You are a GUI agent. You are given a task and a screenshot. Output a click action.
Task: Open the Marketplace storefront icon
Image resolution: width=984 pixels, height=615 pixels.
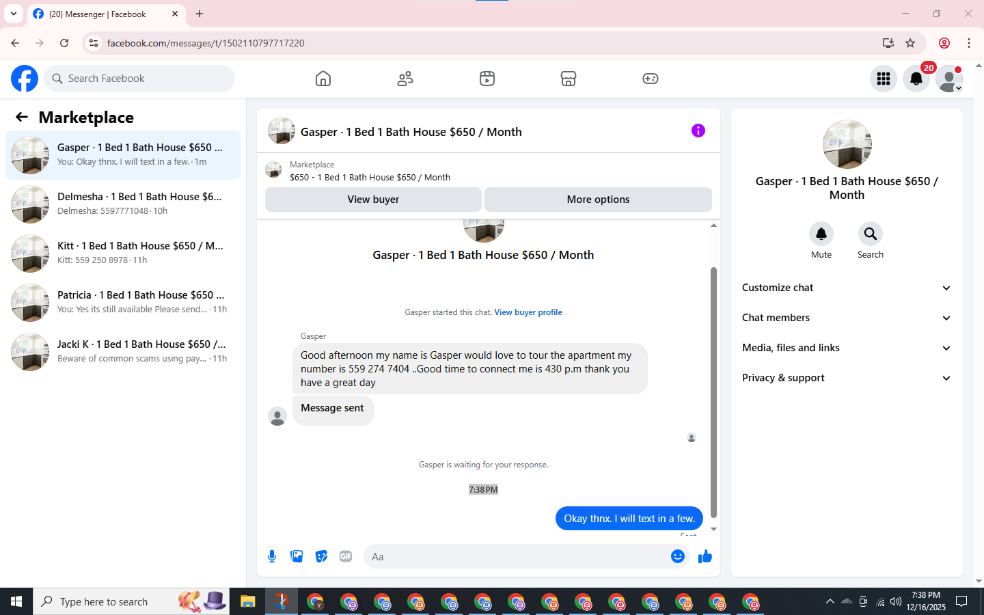coord(569,79)
